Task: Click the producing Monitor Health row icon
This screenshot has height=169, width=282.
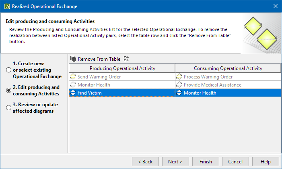Action: (73, 84)
